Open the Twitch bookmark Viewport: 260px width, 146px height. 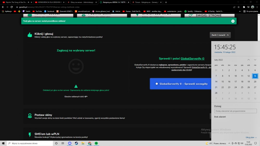[27, 11]
